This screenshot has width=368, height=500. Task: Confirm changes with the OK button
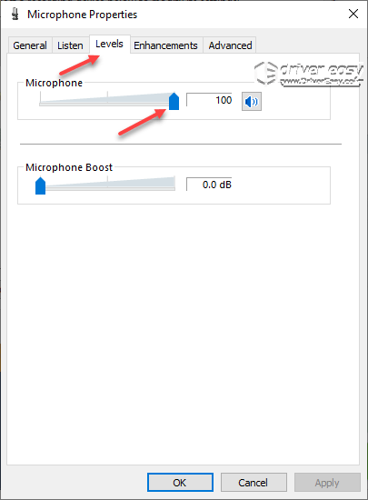[180, 482]
